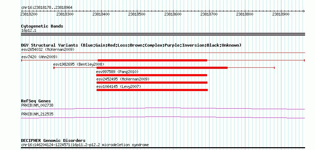
Task: Click ruler position 23818600
Action: coord(173,14)
